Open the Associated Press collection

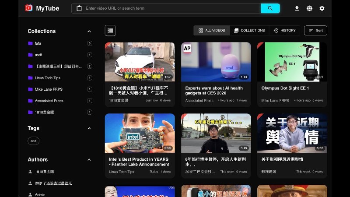click(60, 101)
